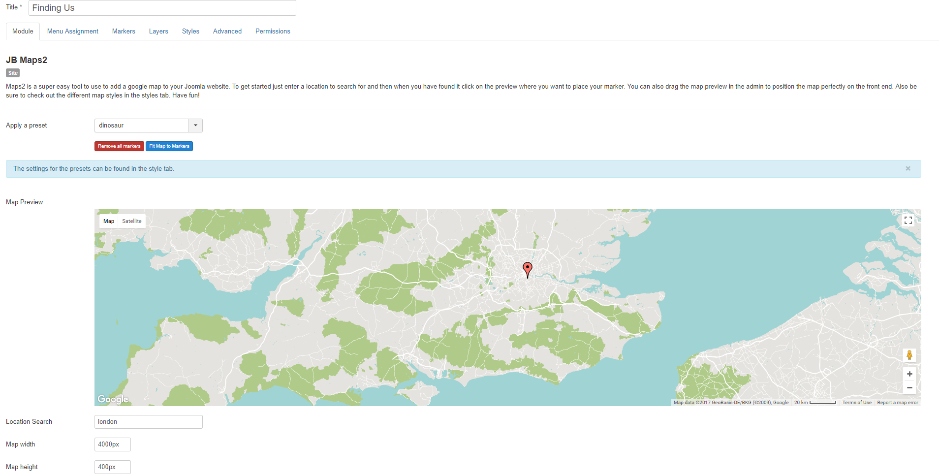
Task: Click the Site badge under JB Maps2
Action: pyautogui.click(x=13, y=73)
